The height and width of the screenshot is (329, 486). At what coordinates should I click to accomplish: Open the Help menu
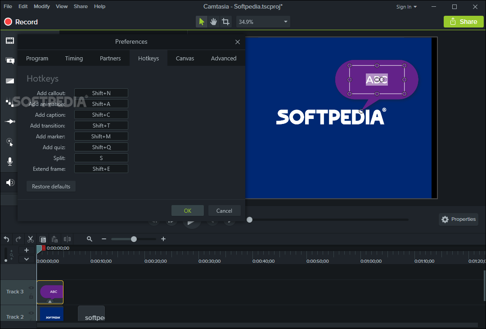[99, 6]
